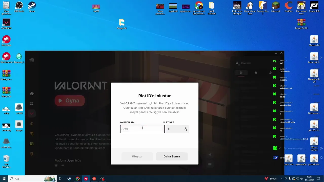Image resolution: width=324 pixels, height=182 pixels.
Task: Click the oGMSHASURV aternos.me link in chat
Action: 291,139
